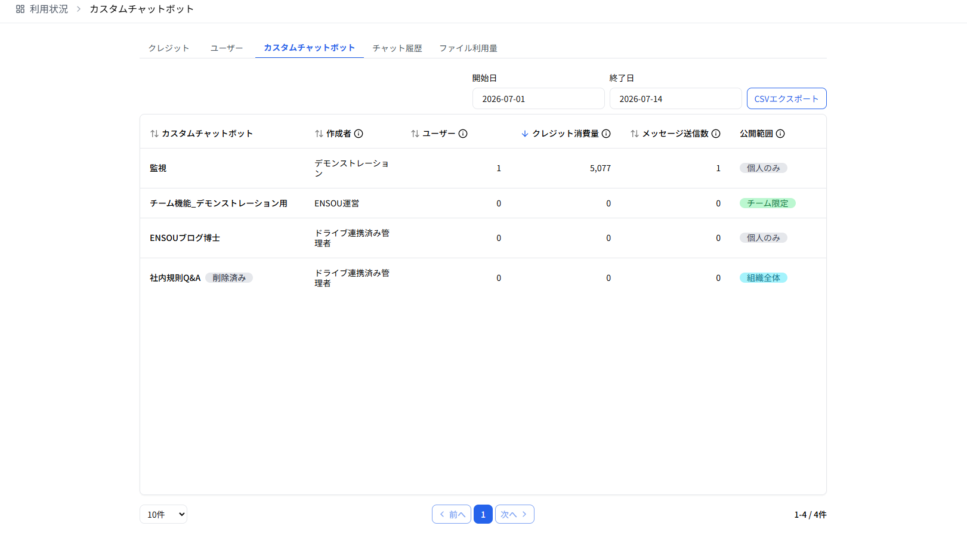The image size is (967, 535).
Task: Toggle クレジット消費量 descending sort arrow
Action: click(525, 134)
